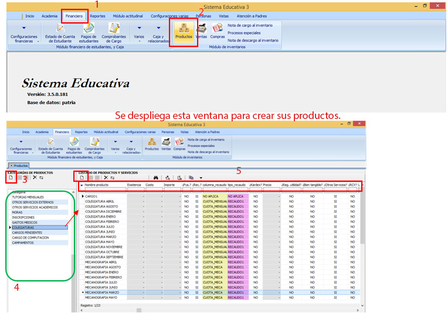Open Compras icon in upper window

pos(218,32)
